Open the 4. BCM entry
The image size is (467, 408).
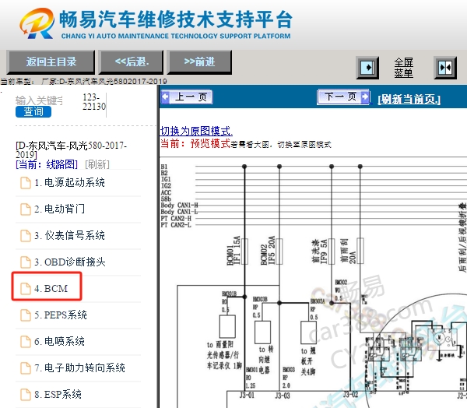point(51,289)
